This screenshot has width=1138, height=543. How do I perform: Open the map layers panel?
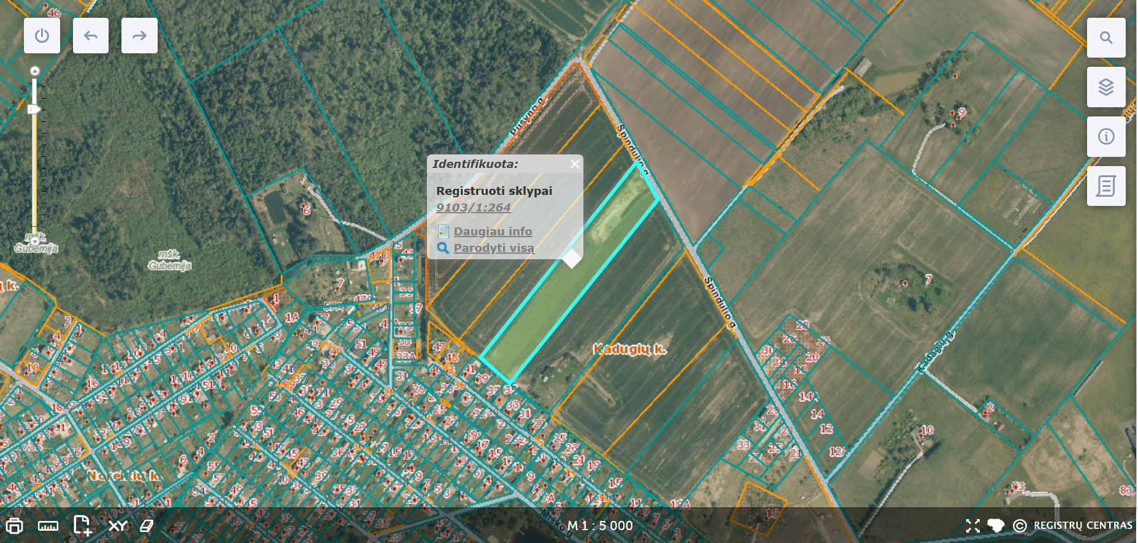pyautogui.click(x=1105, y=87)
